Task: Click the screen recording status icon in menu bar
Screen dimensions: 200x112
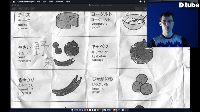Action: [140, 2]
